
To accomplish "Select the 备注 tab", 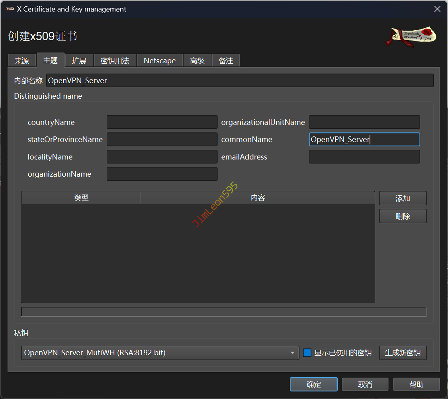I will pos(226,60).
